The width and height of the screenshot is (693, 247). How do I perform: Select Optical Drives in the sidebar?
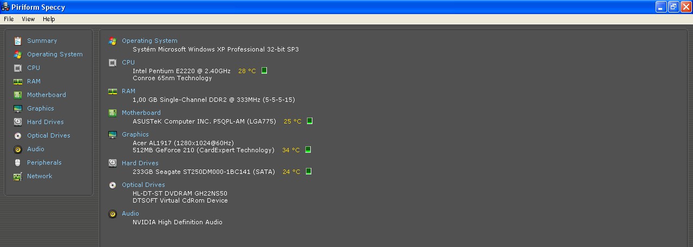(49, 135)
